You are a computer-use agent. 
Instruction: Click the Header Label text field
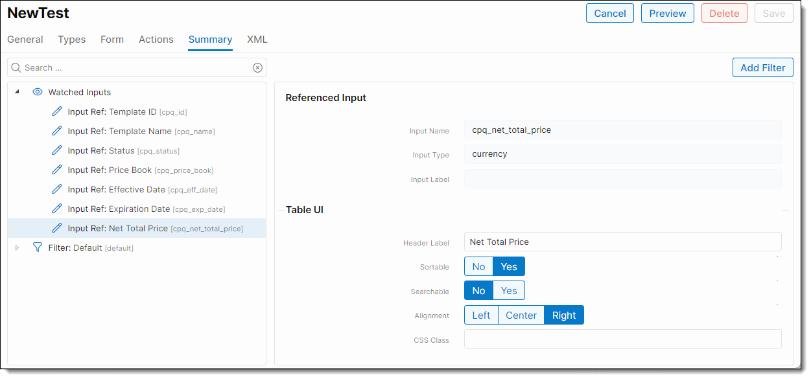(x=623, y=242)
